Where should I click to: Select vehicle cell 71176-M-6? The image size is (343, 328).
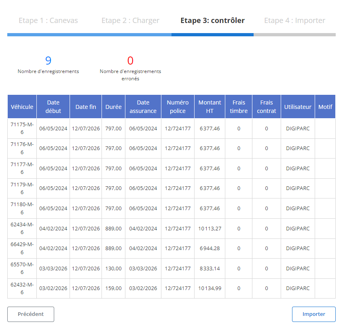pyautogui.click(x=22, y=148)
